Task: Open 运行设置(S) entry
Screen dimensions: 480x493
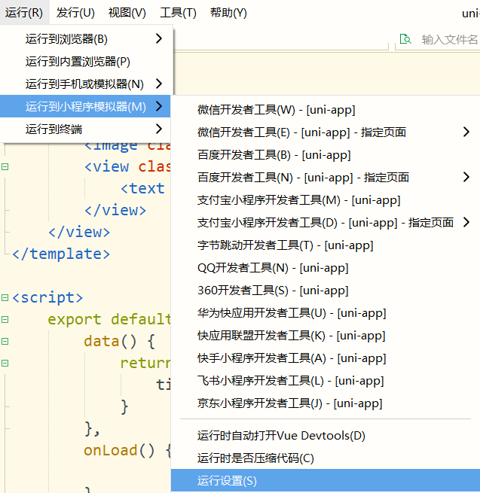Action: 326,481
